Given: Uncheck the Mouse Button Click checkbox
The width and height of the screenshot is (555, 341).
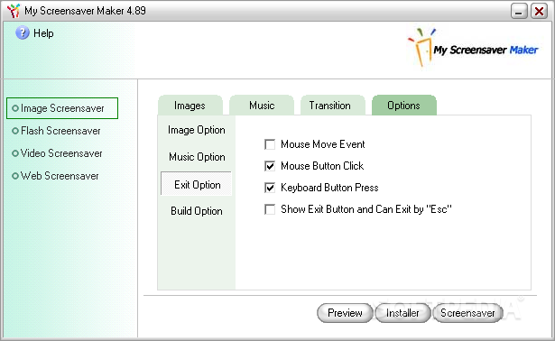Looking at the screenshot, I should [x=270, y=166].
